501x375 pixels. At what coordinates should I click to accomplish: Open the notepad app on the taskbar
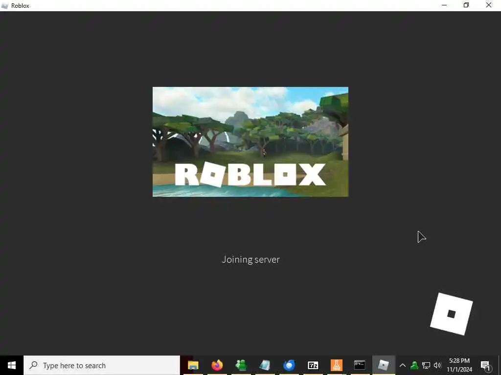265,365
